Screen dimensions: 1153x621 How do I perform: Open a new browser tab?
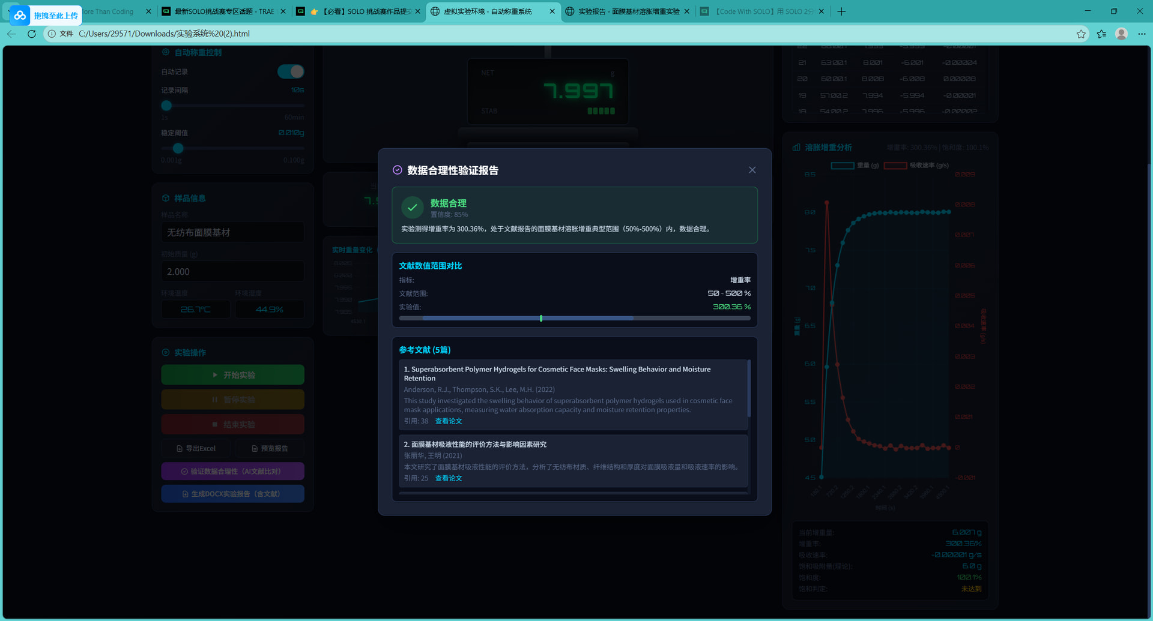coord(841,11)
